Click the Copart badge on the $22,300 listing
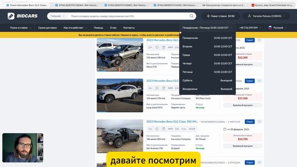 [250, 40]
